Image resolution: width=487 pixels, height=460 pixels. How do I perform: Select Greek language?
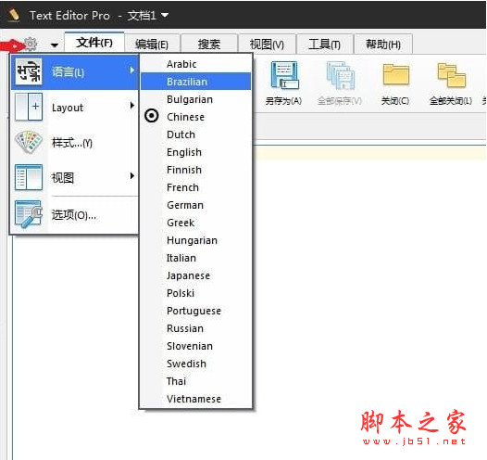195,223
